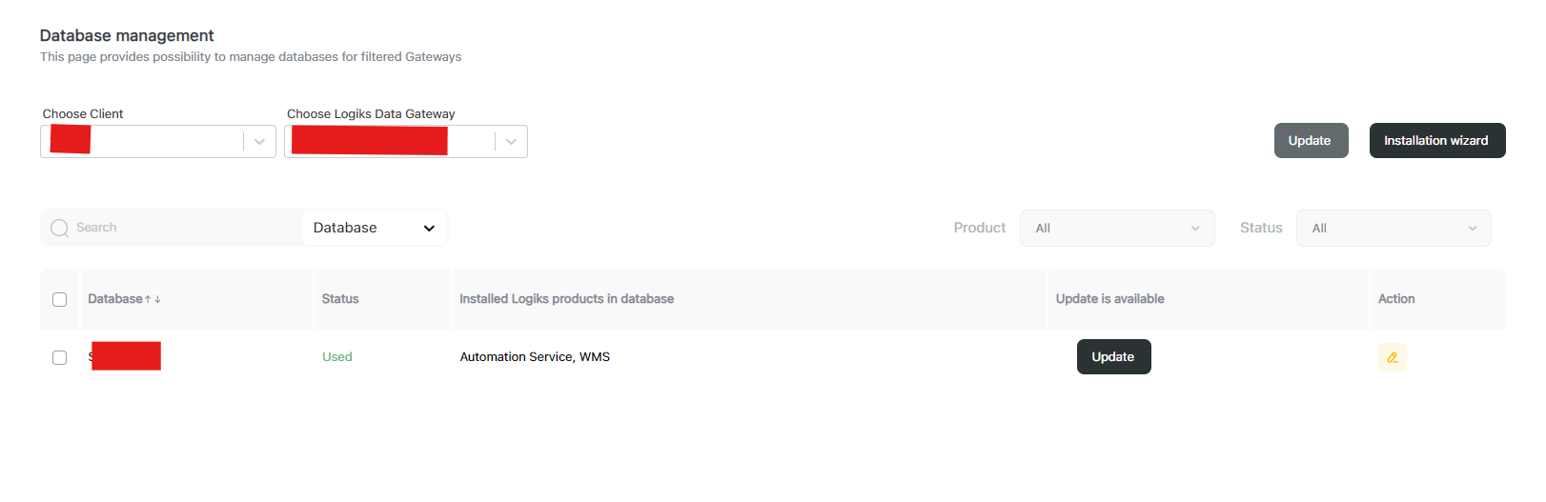This screenshot has height=502, width=1546.
Task: Sort Database column ascending with up arrow
Action: pyautogui.click(x=148, y=299)
